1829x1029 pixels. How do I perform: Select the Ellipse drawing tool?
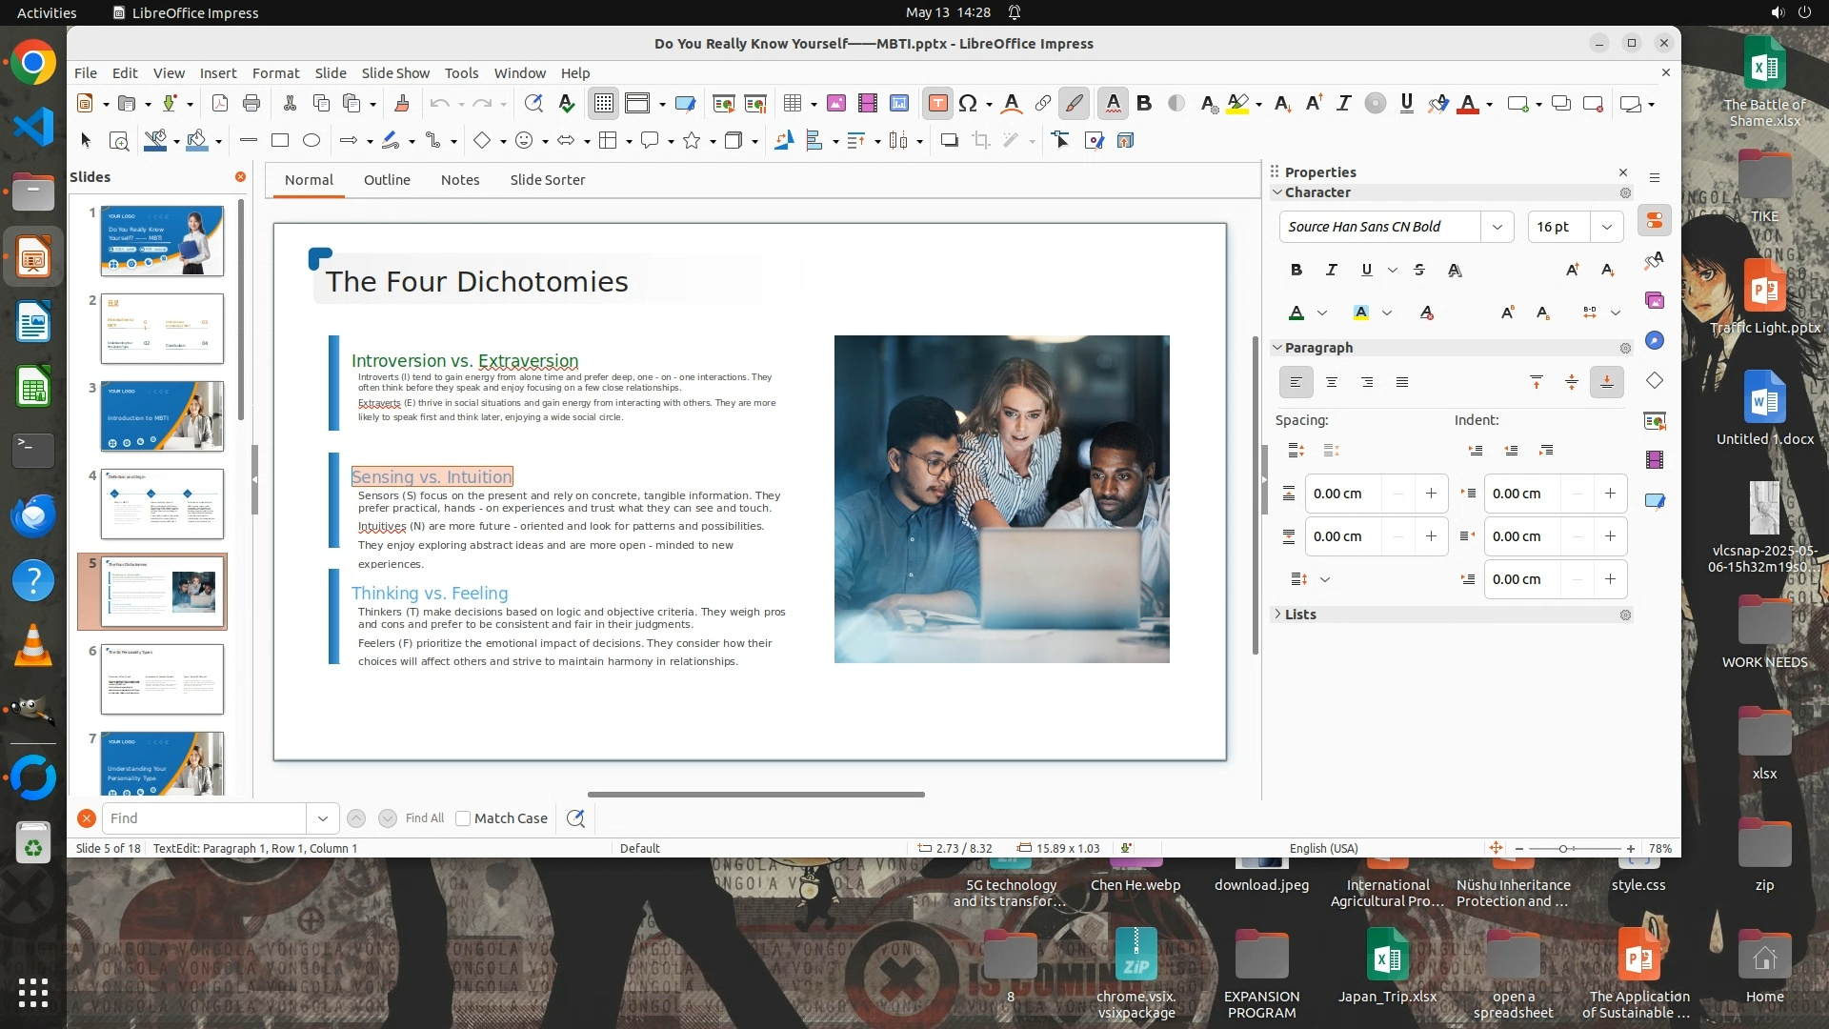312,141
